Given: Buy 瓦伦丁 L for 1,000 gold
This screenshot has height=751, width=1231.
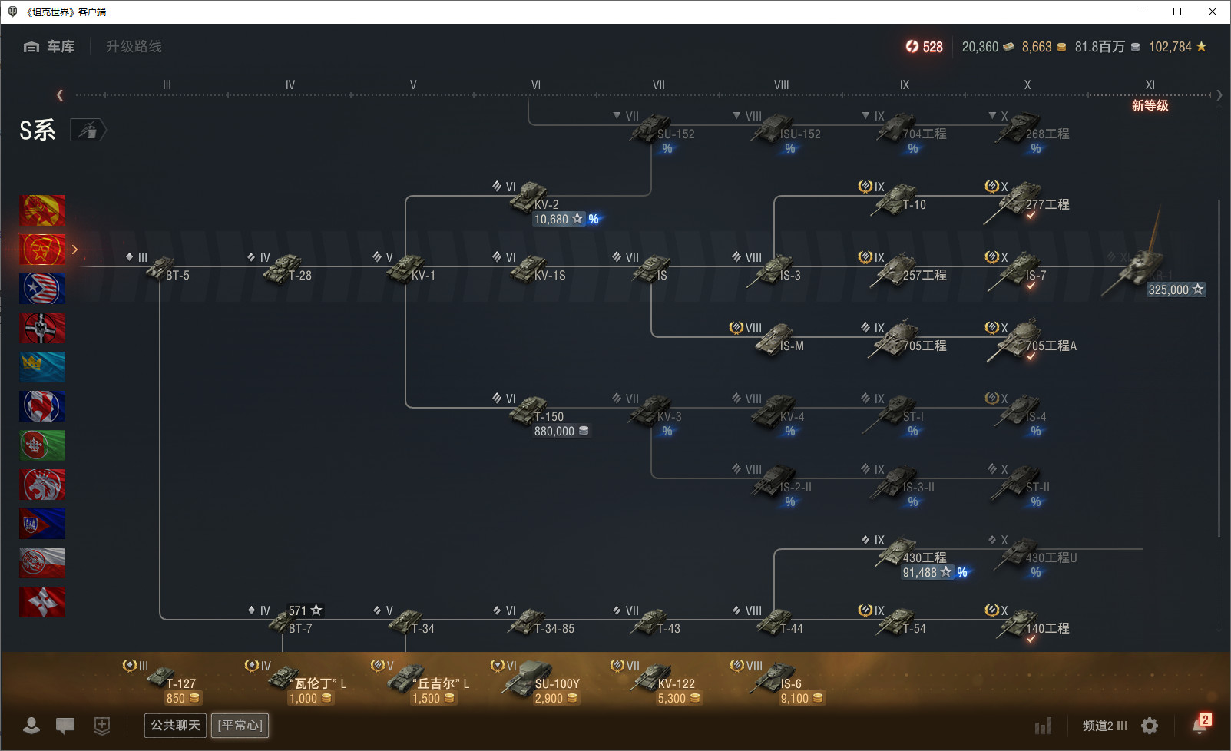Looking at the screenshot, I should point(310,699).
